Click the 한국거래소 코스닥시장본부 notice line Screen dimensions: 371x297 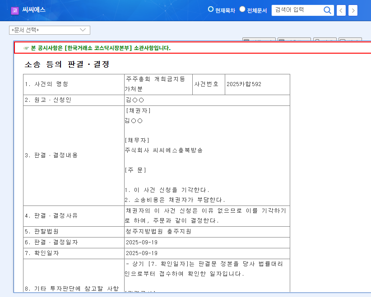pyautogui.click(x=101, y=48)
